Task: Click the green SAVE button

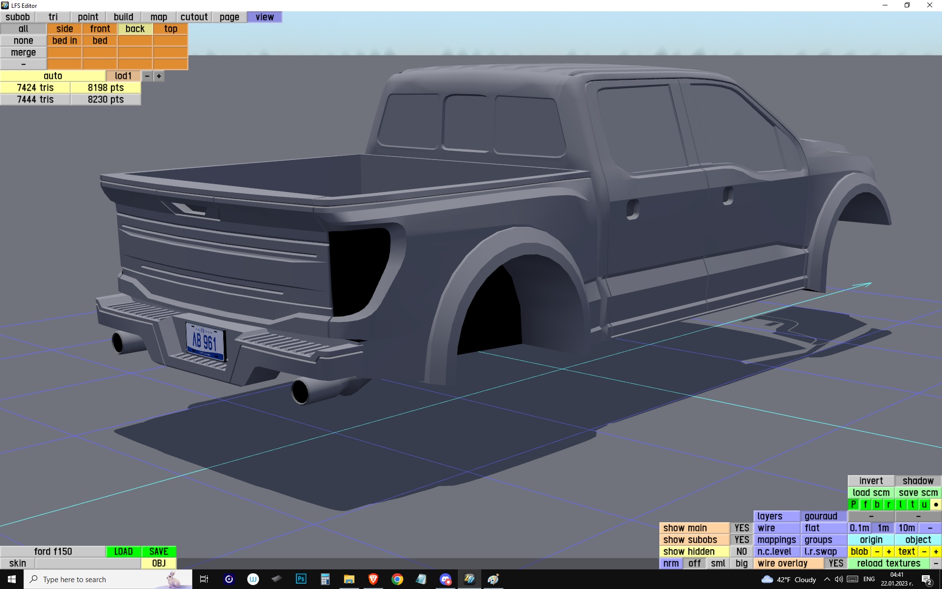Action: coord(158,552)
